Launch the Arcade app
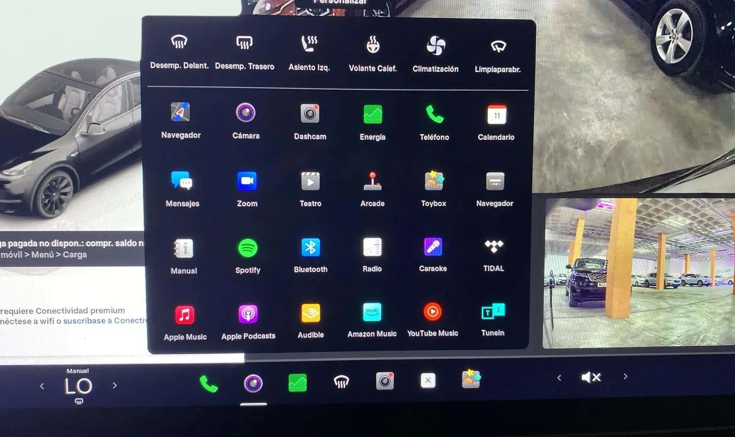The height and width of the screenshot is (437, 735). [373, 182]
